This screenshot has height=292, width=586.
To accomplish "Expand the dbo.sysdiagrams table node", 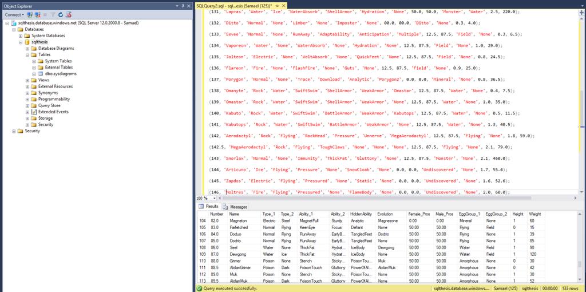I will pyautogui.click(x=34, y=74).
